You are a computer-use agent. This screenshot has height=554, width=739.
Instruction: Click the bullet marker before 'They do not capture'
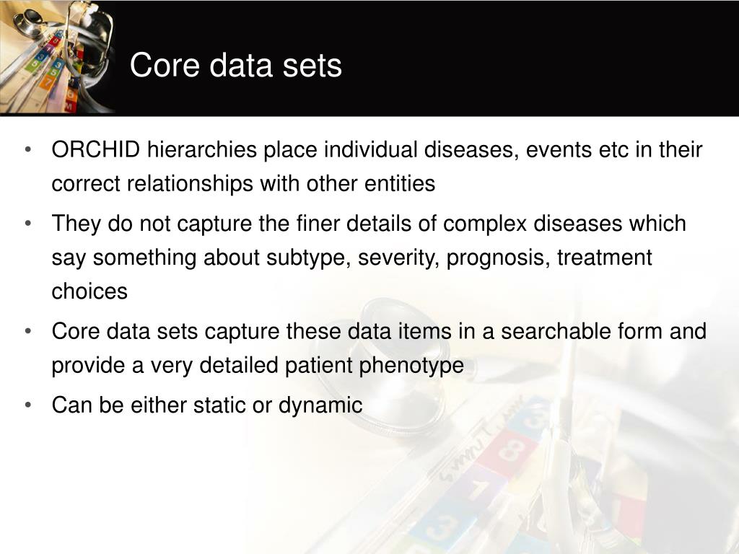tap(28, 224)
